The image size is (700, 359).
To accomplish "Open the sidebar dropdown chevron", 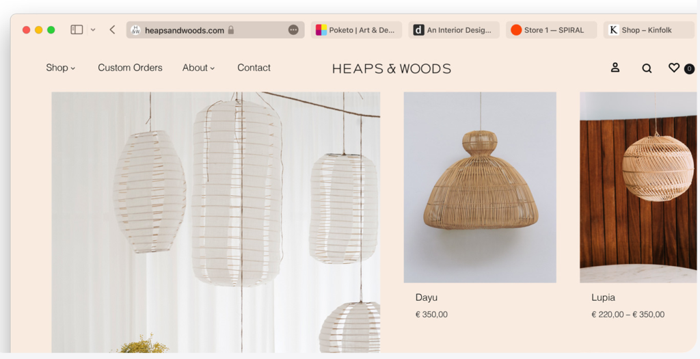I will (x=93, y=30).
